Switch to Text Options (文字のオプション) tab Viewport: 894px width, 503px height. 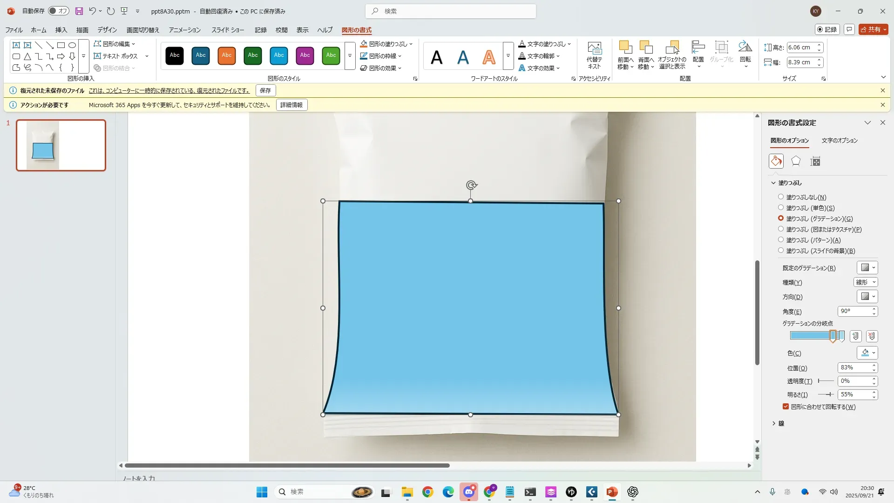tap(839, 140)
